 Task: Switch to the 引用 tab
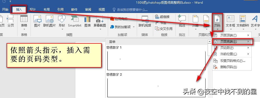(x=60, y=10)
